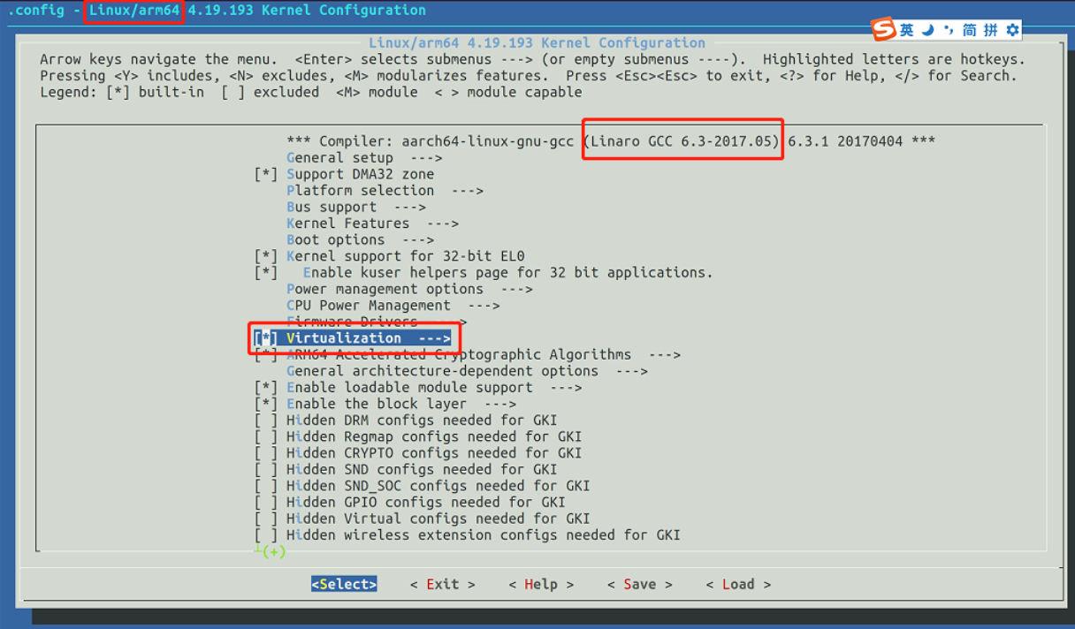1075x629 pixels.
Task: Enable Hidden CRYPTO configs needed for GKI
Action: coord(266,453)
